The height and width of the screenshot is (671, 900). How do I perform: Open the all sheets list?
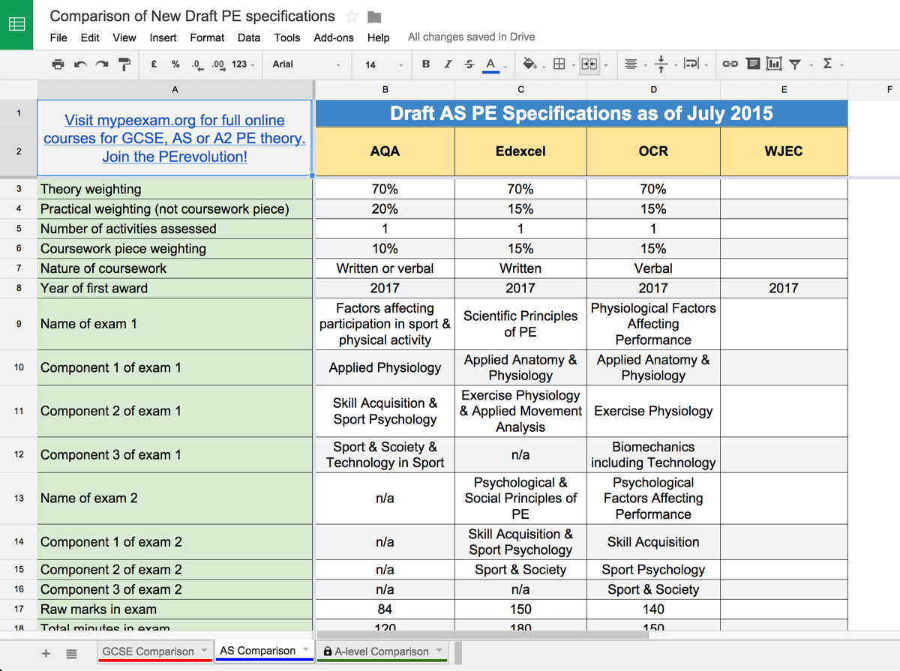click(72, 653)
